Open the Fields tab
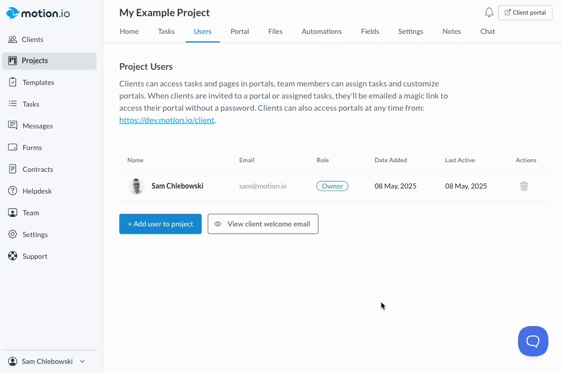 pos(370,31)
